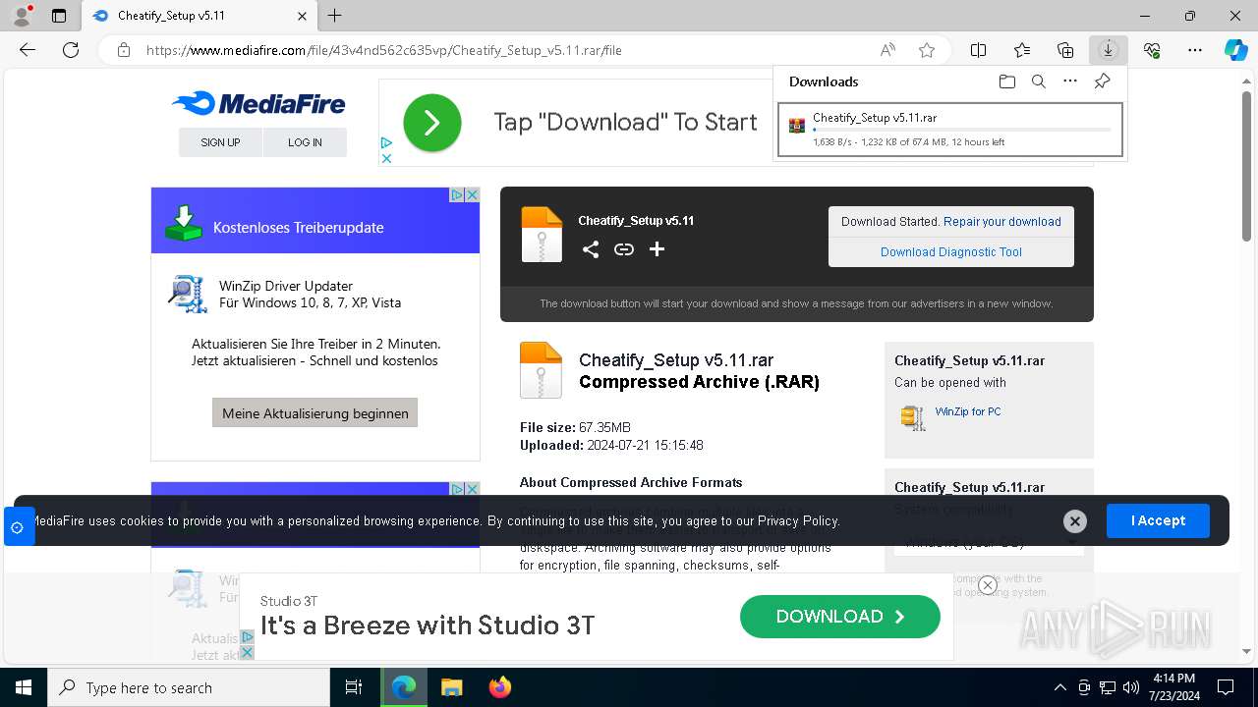1258x707 pixels.
Task: Copy link icon next to share
Action: pyautogui.click(x=624, y=249)
